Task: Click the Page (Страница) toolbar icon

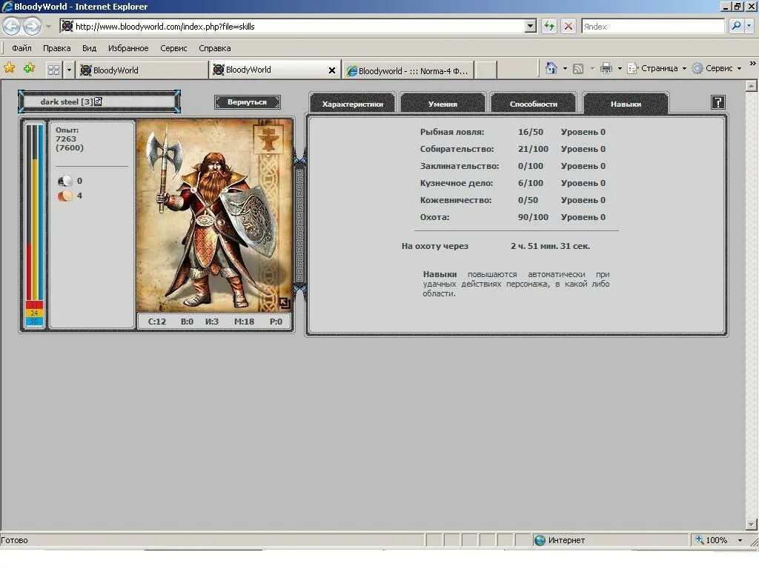Action: (633, 68)
